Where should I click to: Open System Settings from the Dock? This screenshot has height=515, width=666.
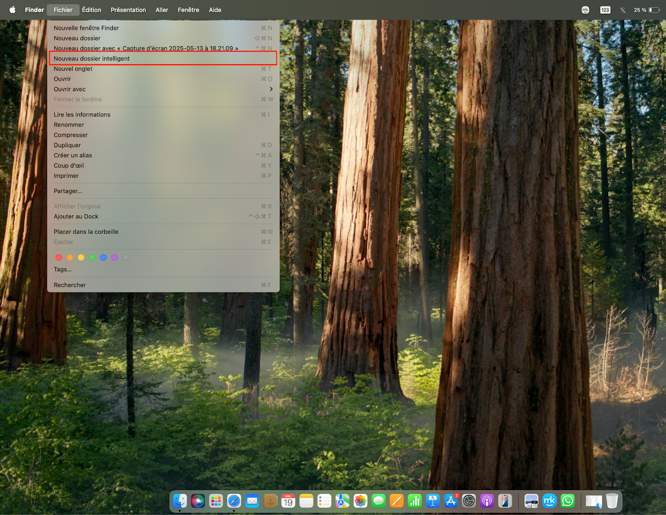pyautogui.click(x=469, y=501)
